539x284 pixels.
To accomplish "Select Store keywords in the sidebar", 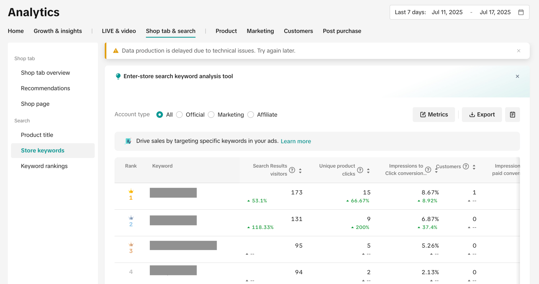I will coord(53,151).
